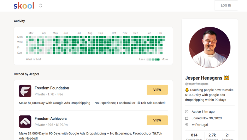
Task: Click the 'Joined Nov 30, 2023' text
Action: pyautogui.click(x=206, y=118)
